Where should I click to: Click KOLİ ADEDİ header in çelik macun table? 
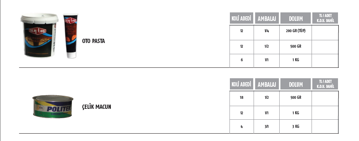242,84
